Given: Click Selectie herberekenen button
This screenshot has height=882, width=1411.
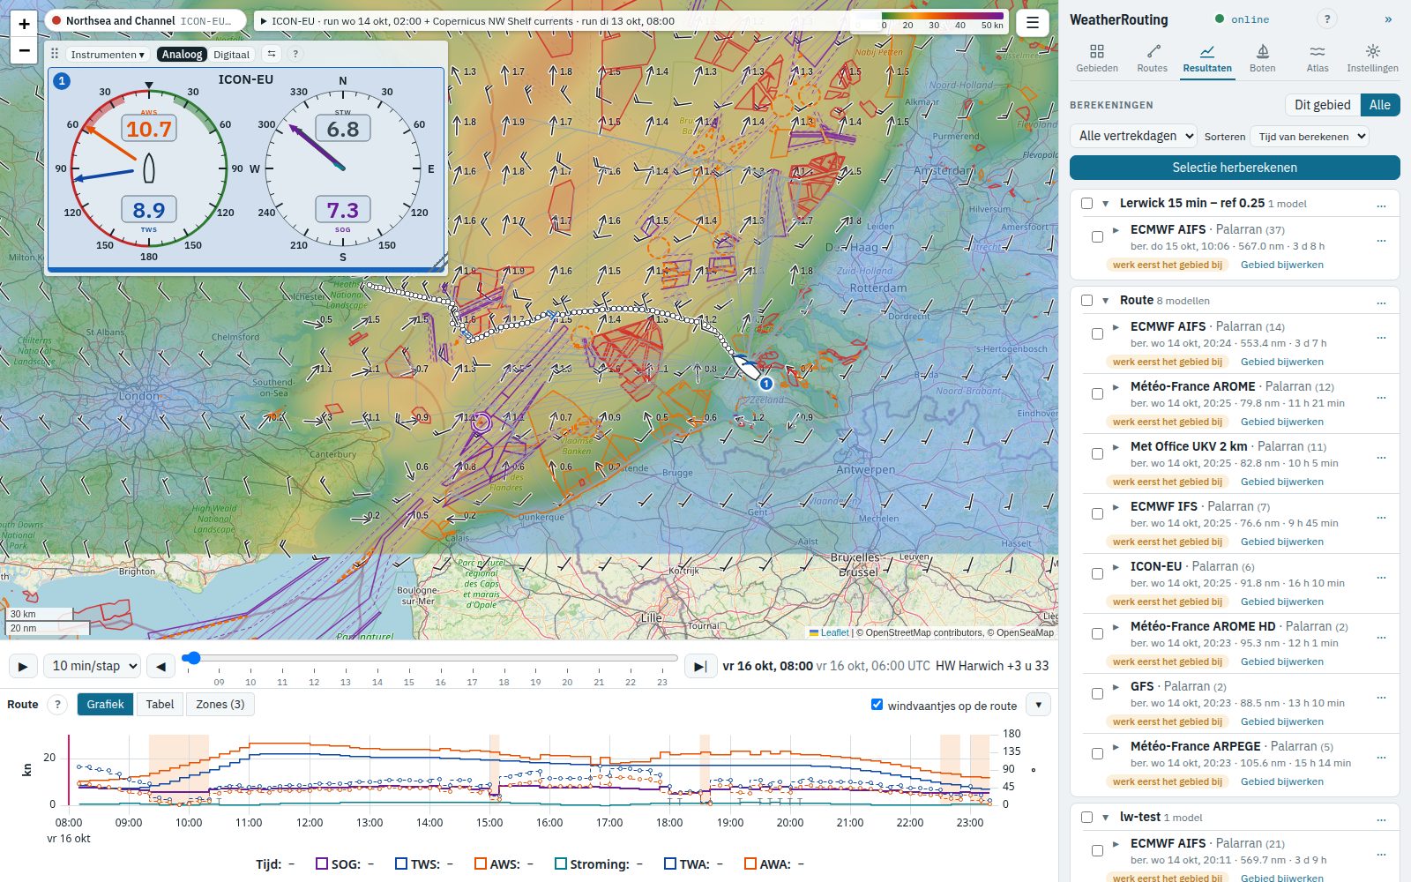Looking at the screenshot, I should pyautogui.click(x=1235, y=168).
